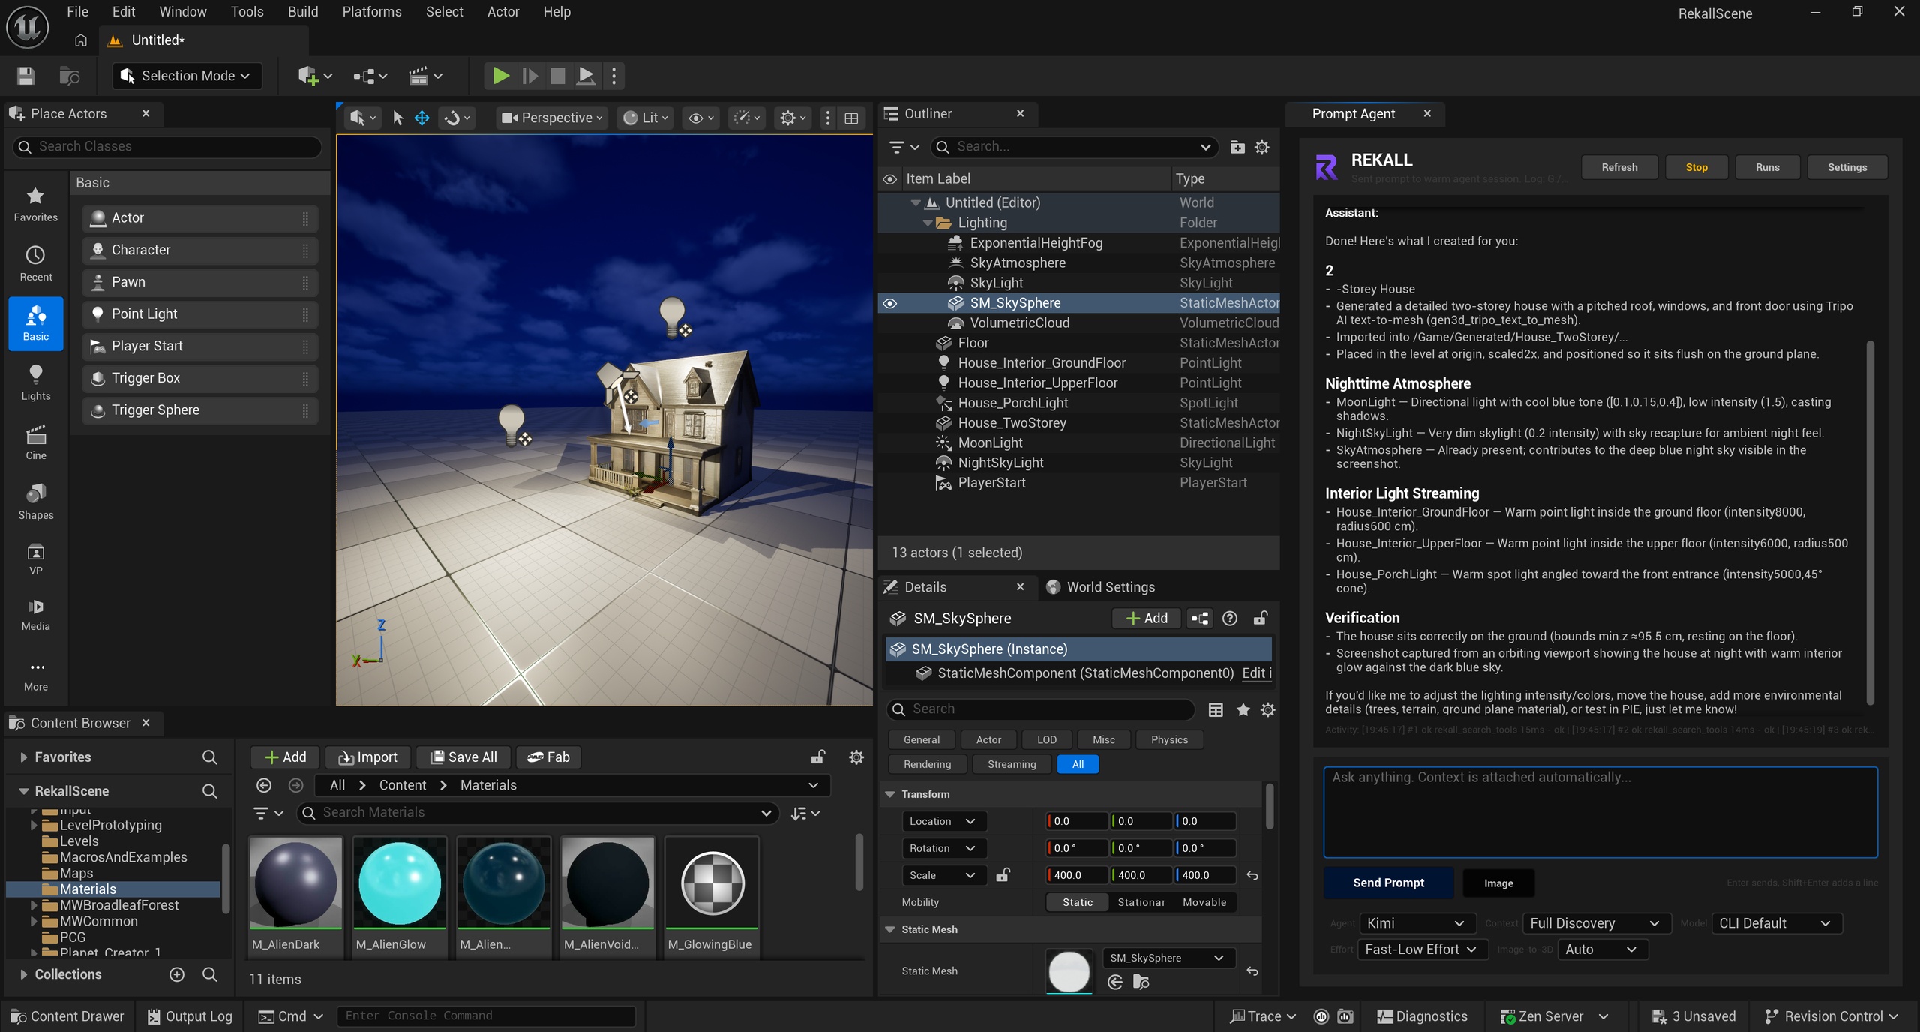Select the M_AlienDark material thumbnail
This screenshot has width=1920, height=1032.
295,883
